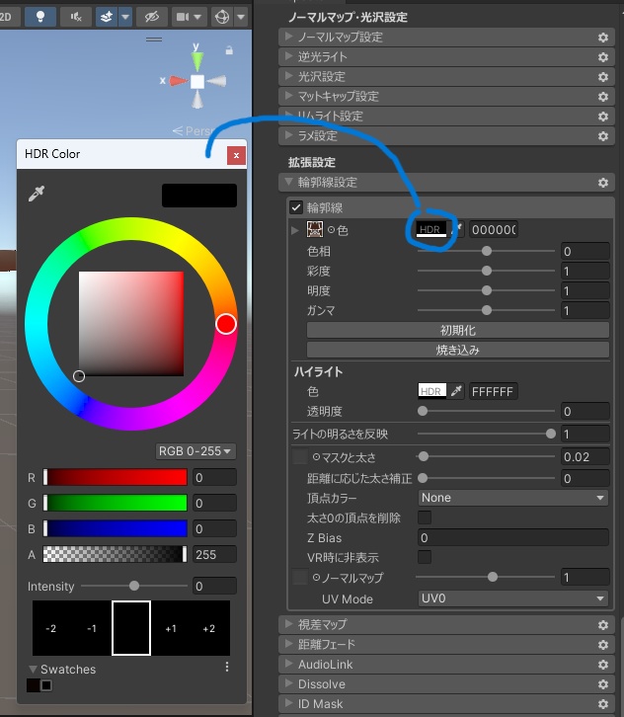Enable VR時に非表示 checkbox
The image size is (624, 717).
click(x=425, y=557)
